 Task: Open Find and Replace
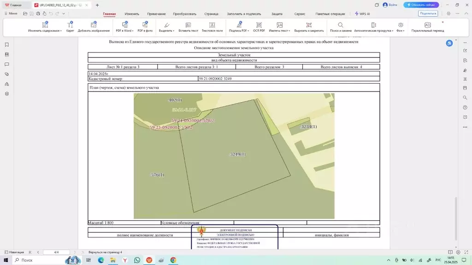pyautogui.click(x=340, y=27)
